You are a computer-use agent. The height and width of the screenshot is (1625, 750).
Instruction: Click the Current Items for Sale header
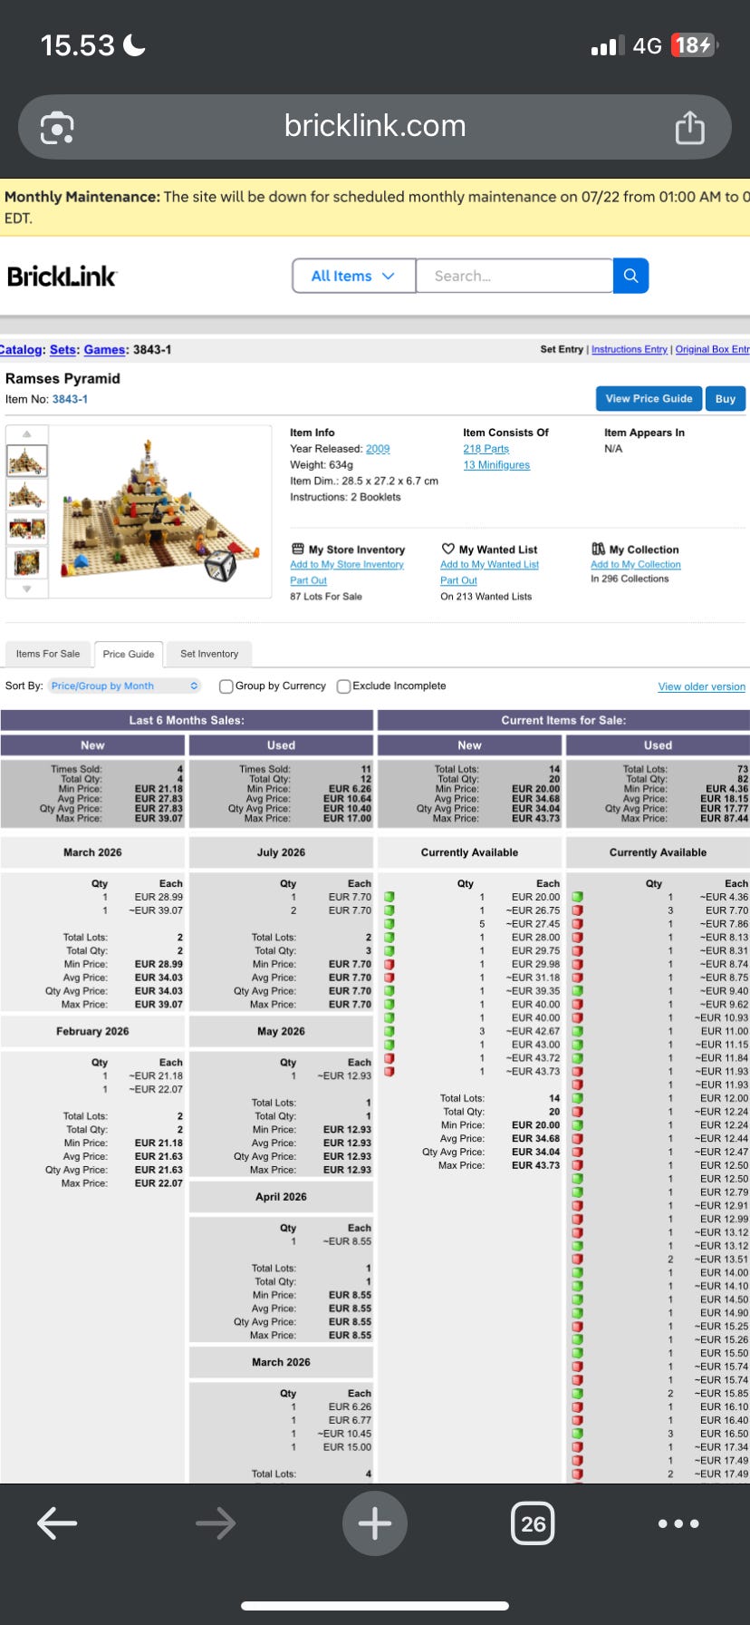click(563, 720)
